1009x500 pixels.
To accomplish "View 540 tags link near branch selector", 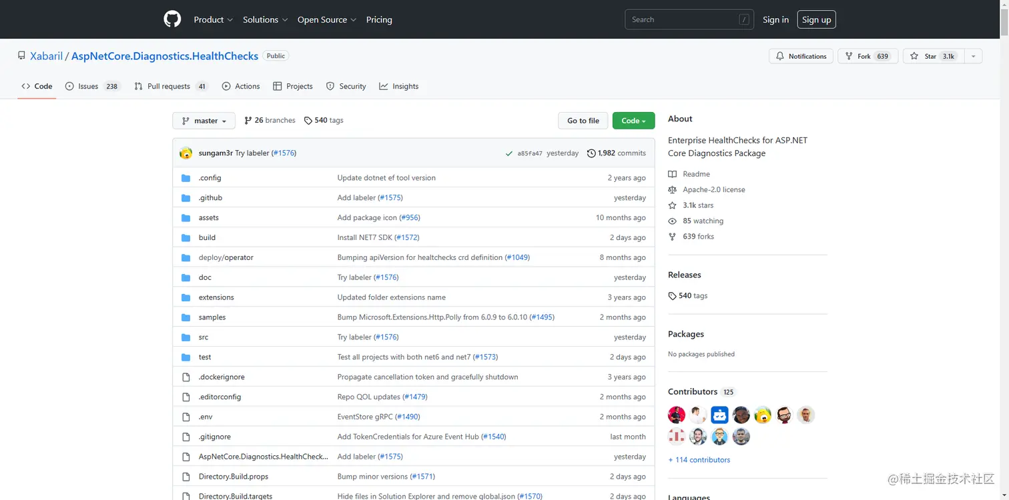I will [324, 121].
